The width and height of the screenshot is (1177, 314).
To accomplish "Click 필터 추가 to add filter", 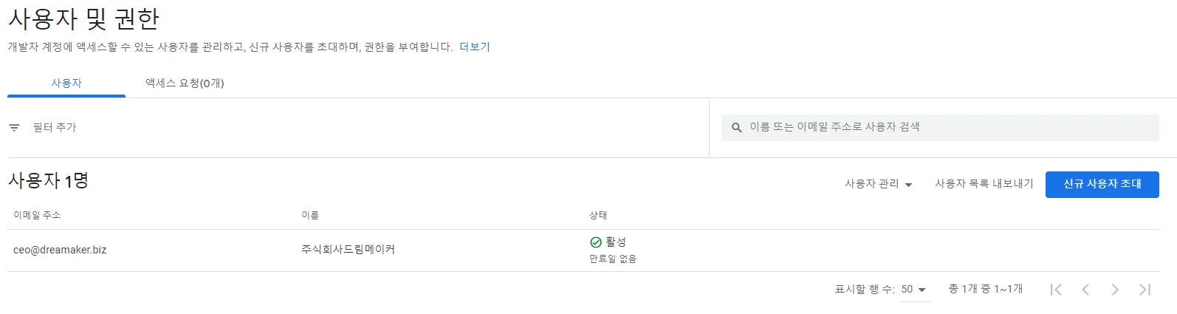I will pos(55,128).
